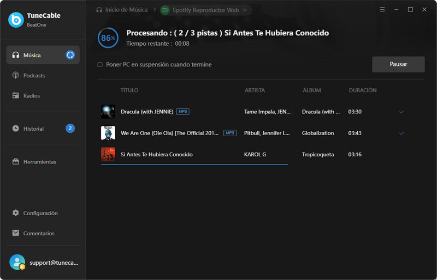This screenshot has width=437, height=280.
Task: Click album name Globalization
Action: tap(318, 133)
